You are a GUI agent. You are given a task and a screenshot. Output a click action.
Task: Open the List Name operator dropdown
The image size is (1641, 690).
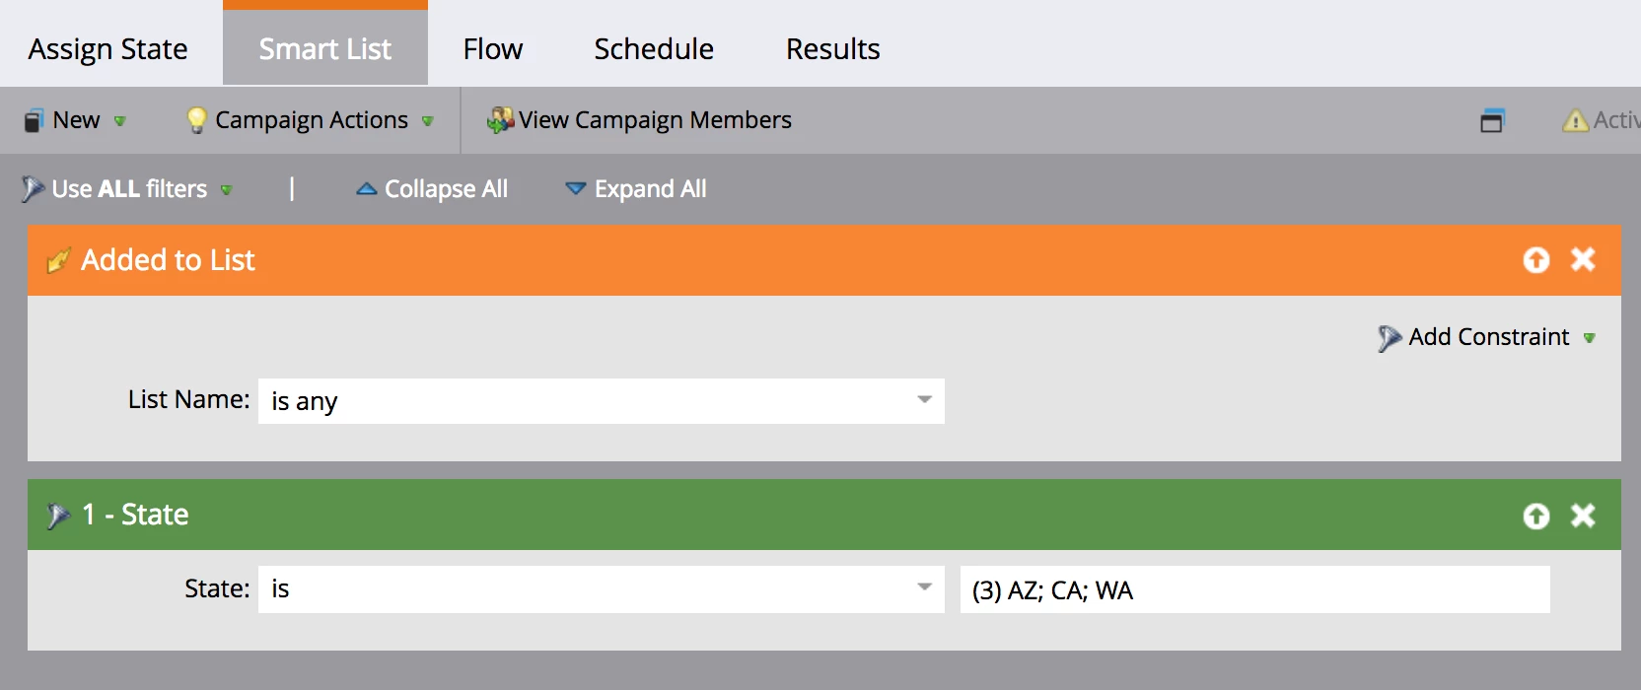pos(602,401)
